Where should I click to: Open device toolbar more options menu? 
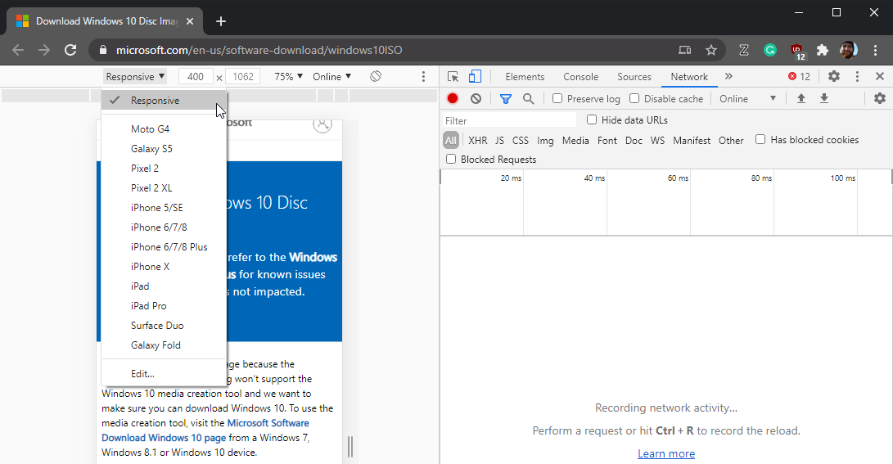tap(423, 76)
